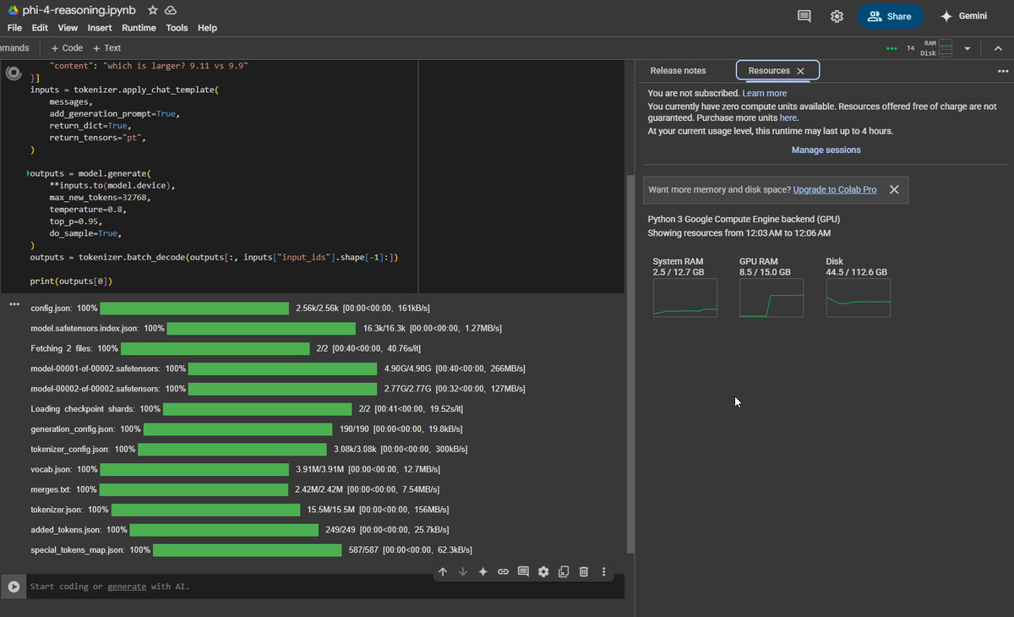Open cell output options ellipsis menu

point(14,303)
